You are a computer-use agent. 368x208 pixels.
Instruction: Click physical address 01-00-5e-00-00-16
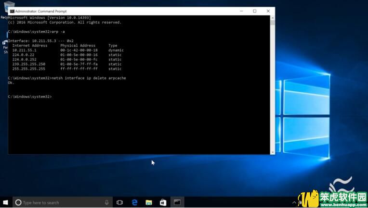[79, 55]
